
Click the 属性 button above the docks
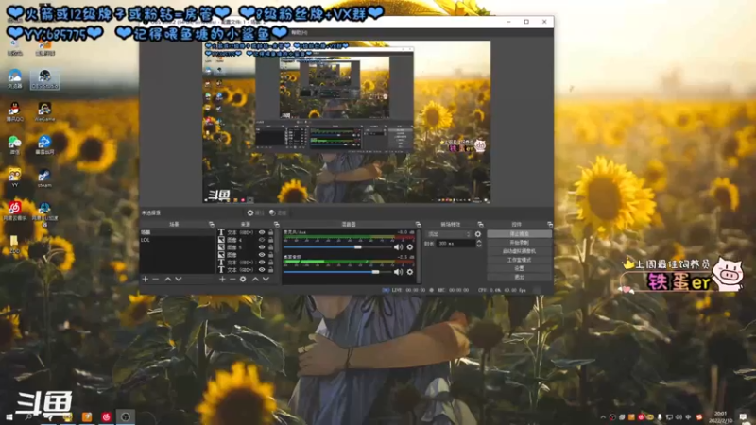click(x=255, y=212)
